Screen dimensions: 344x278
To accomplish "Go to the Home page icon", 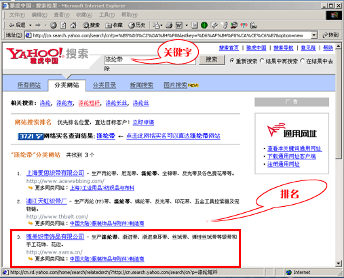I will 73,25.
